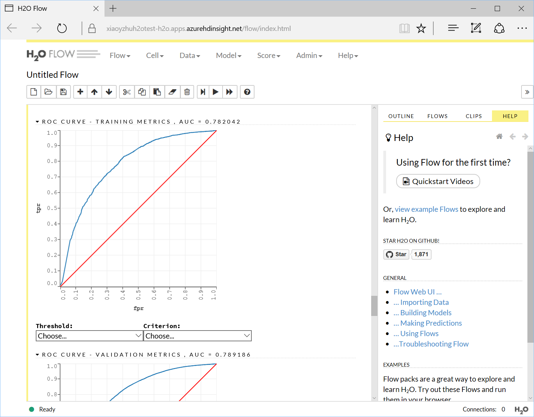Screen dimensions: 534x417
Task: Go to help home icon
Action: (499, 136)
